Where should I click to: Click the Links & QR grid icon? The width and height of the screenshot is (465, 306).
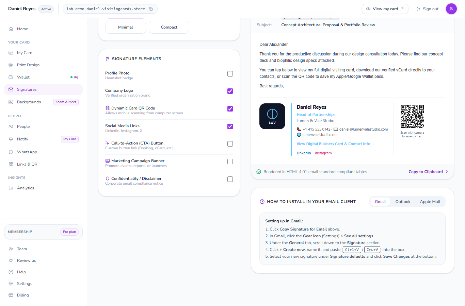pyautogui.click(x=11, y=164)
